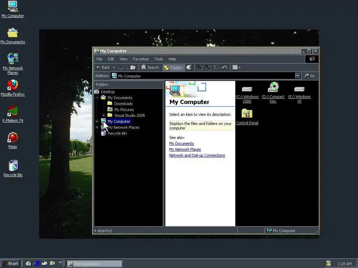Select My Network Places in folder tree

pyautogui.click(x=123, y=127)
